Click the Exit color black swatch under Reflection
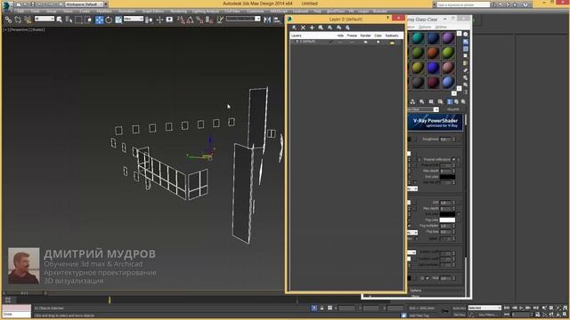570x320 pixels. 447,177
